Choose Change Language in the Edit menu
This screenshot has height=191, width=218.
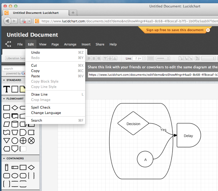click(55, 113)
